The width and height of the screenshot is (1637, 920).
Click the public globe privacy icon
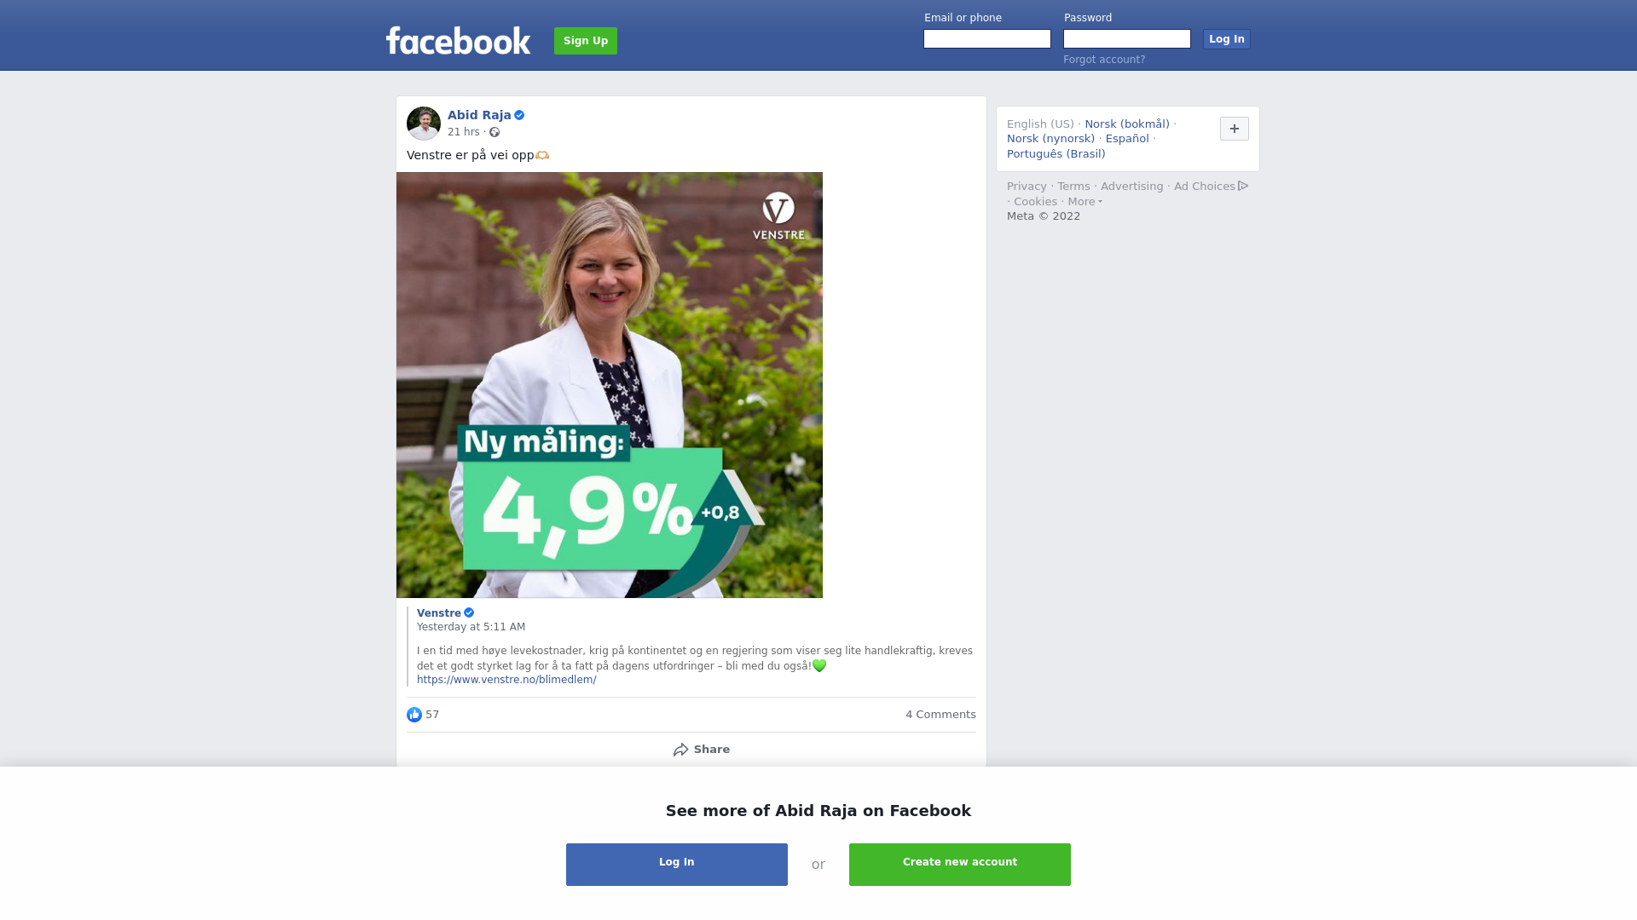[x=495, y=132]
